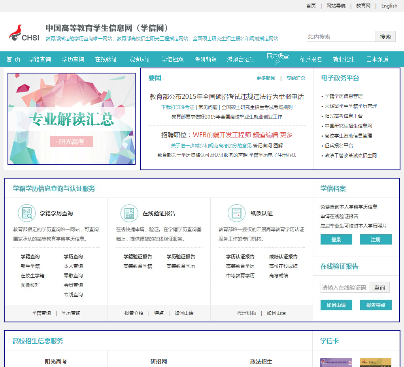Click the 新生学籍 link

tap(30, 266)
